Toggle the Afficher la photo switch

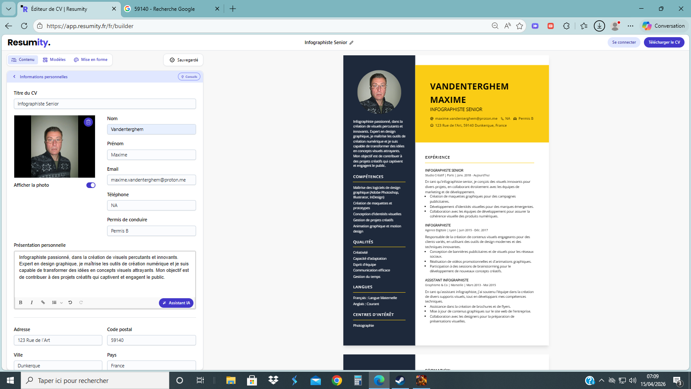[x=91, y=185]
